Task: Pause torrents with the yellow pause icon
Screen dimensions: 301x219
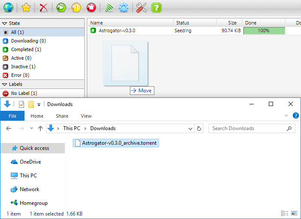Action: pos(76,7)
